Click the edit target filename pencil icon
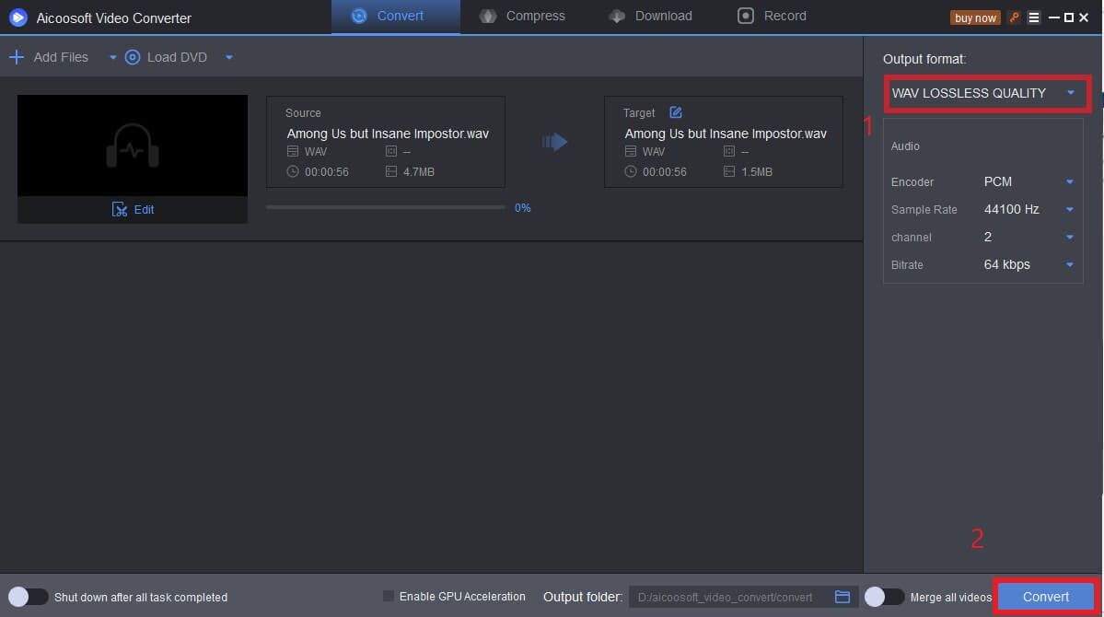Screen dimensions: 1104x617 point(675,112)
